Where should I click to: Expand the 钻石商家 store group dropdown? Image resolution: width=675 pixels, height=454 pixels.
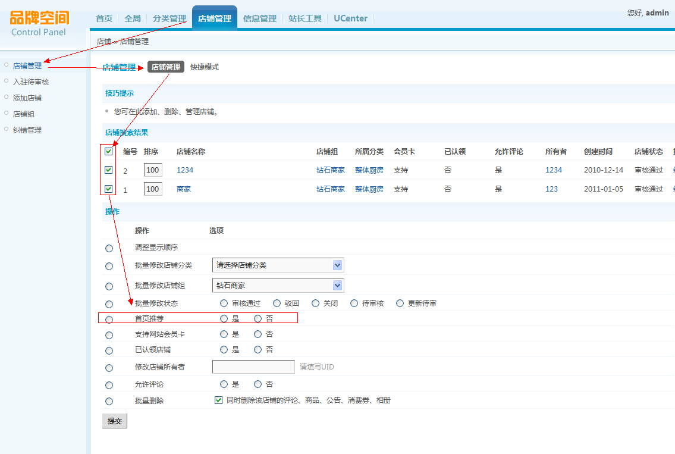278,286
